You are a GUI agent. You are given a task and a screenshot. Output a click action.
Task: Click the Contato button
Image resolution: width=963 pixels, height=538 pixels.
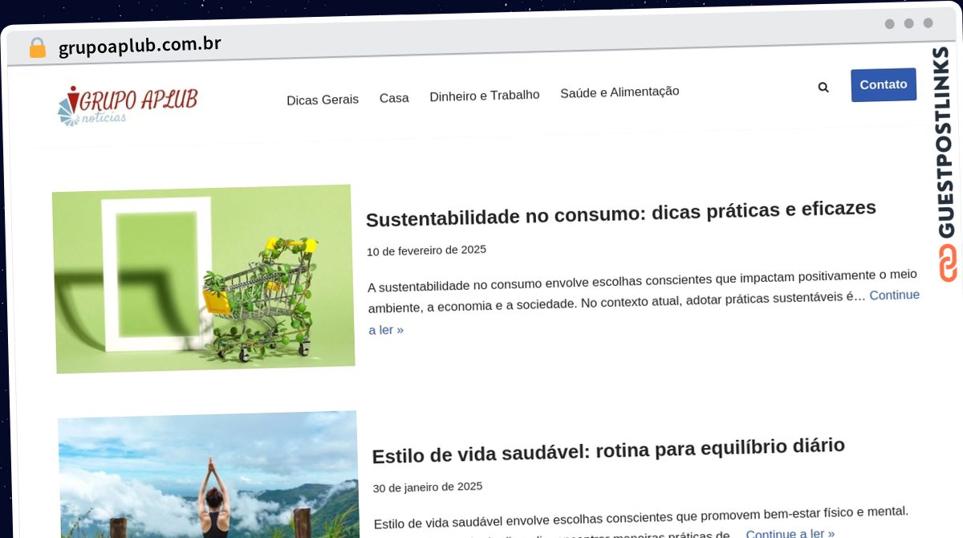(x=884, y=84)
